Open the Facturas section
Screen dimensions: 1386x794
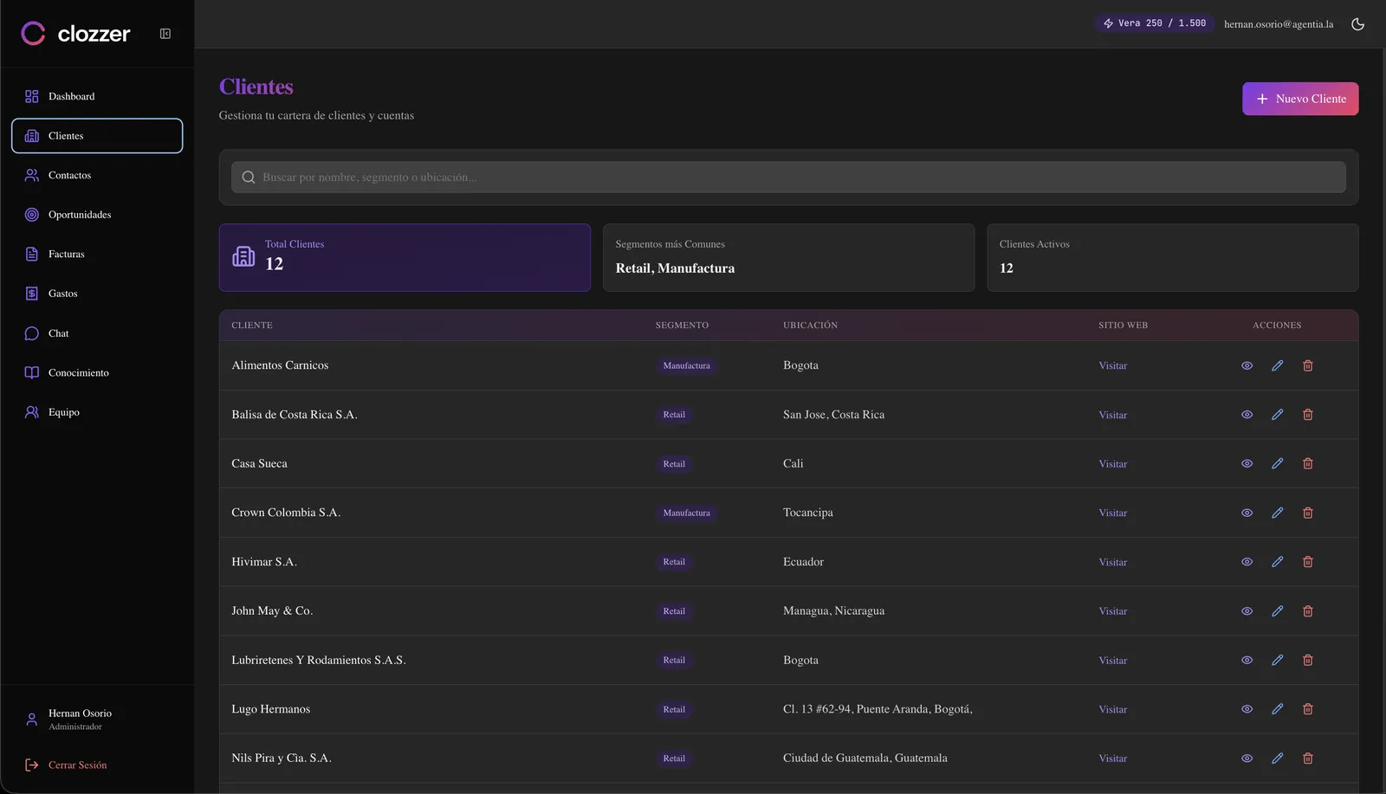click(97, 255)
